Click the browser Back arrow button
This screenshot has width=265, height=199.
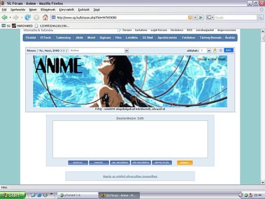click(5, 17)
